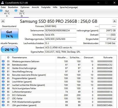Click the Luftstromtemperatur worst value 49
Viewport: 118px width, 108px height.
coord(79,92)
